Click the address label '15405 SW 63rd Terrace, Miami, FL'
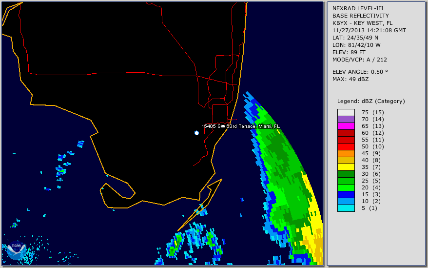Viewport: 428px width, 268px height. (x=240, y=126)
